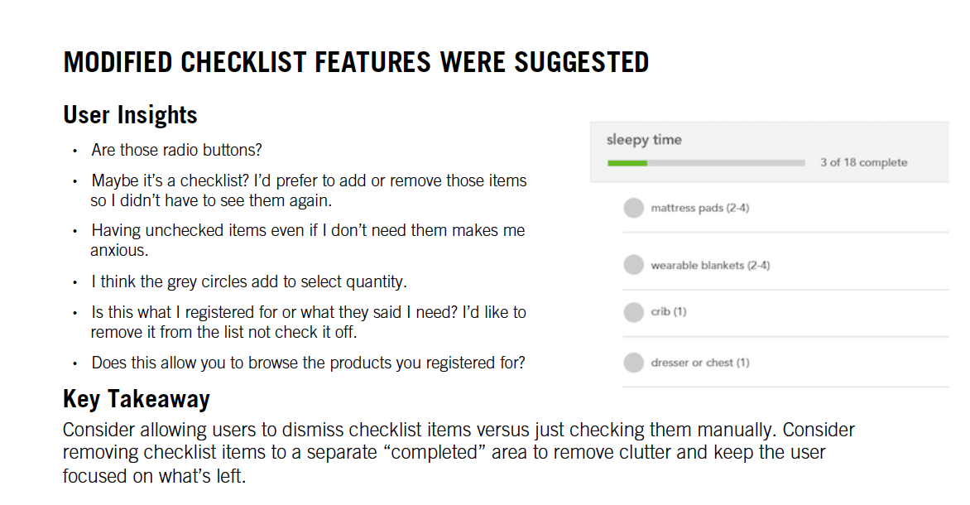The height and width of the screenshot is (505, 970).
Task: Click the "mattress pads (2-4)" label
Action: pos(699,208)
